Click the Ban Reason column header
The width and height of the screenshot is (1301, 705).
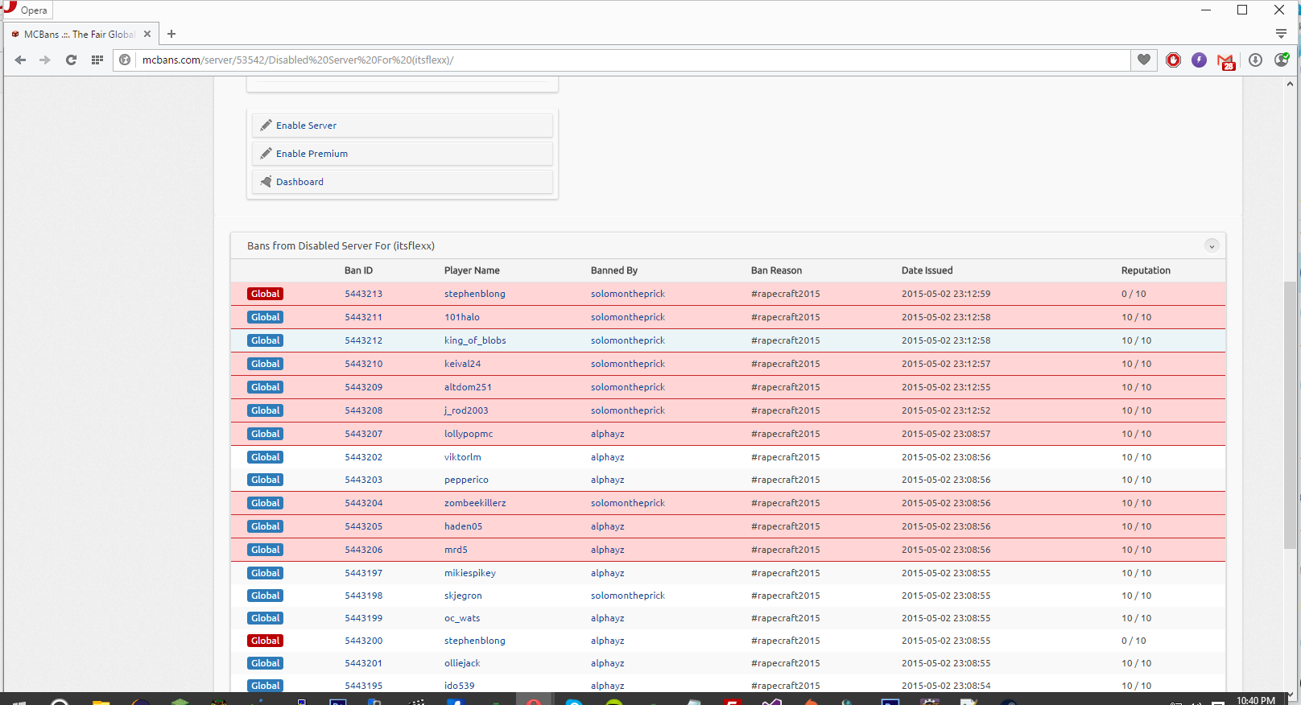pyautogui.click(x=776, y=270)
